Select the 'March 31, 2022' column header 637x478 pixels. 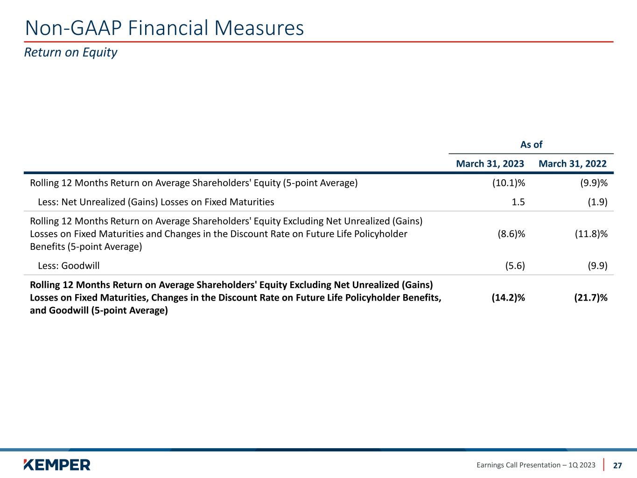coord(572,164)
